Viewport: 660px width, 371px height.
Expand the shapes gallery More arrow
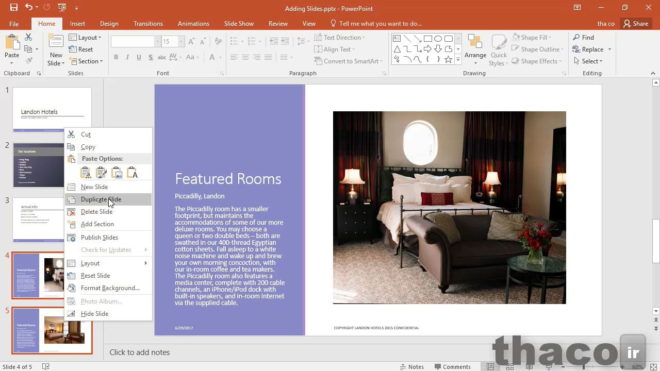click(458, 60)
